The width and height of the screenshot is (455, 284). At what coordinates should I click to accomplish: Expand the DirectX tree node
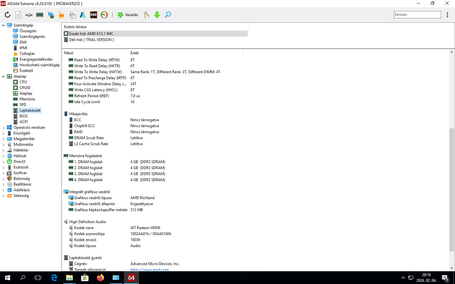pyautogui.click(x=3, y=162)
